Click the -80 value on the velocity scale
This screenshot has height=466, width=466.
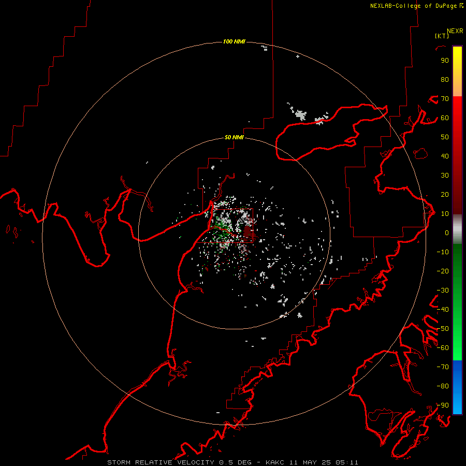tap(443, 386)
